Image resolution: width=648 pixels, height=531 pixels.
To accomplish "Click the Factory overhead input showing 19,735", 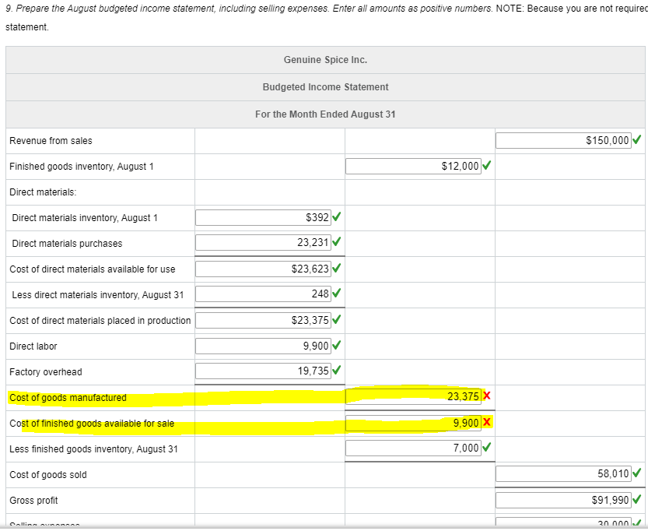I will pyautogui.click(x=263, y=371).
